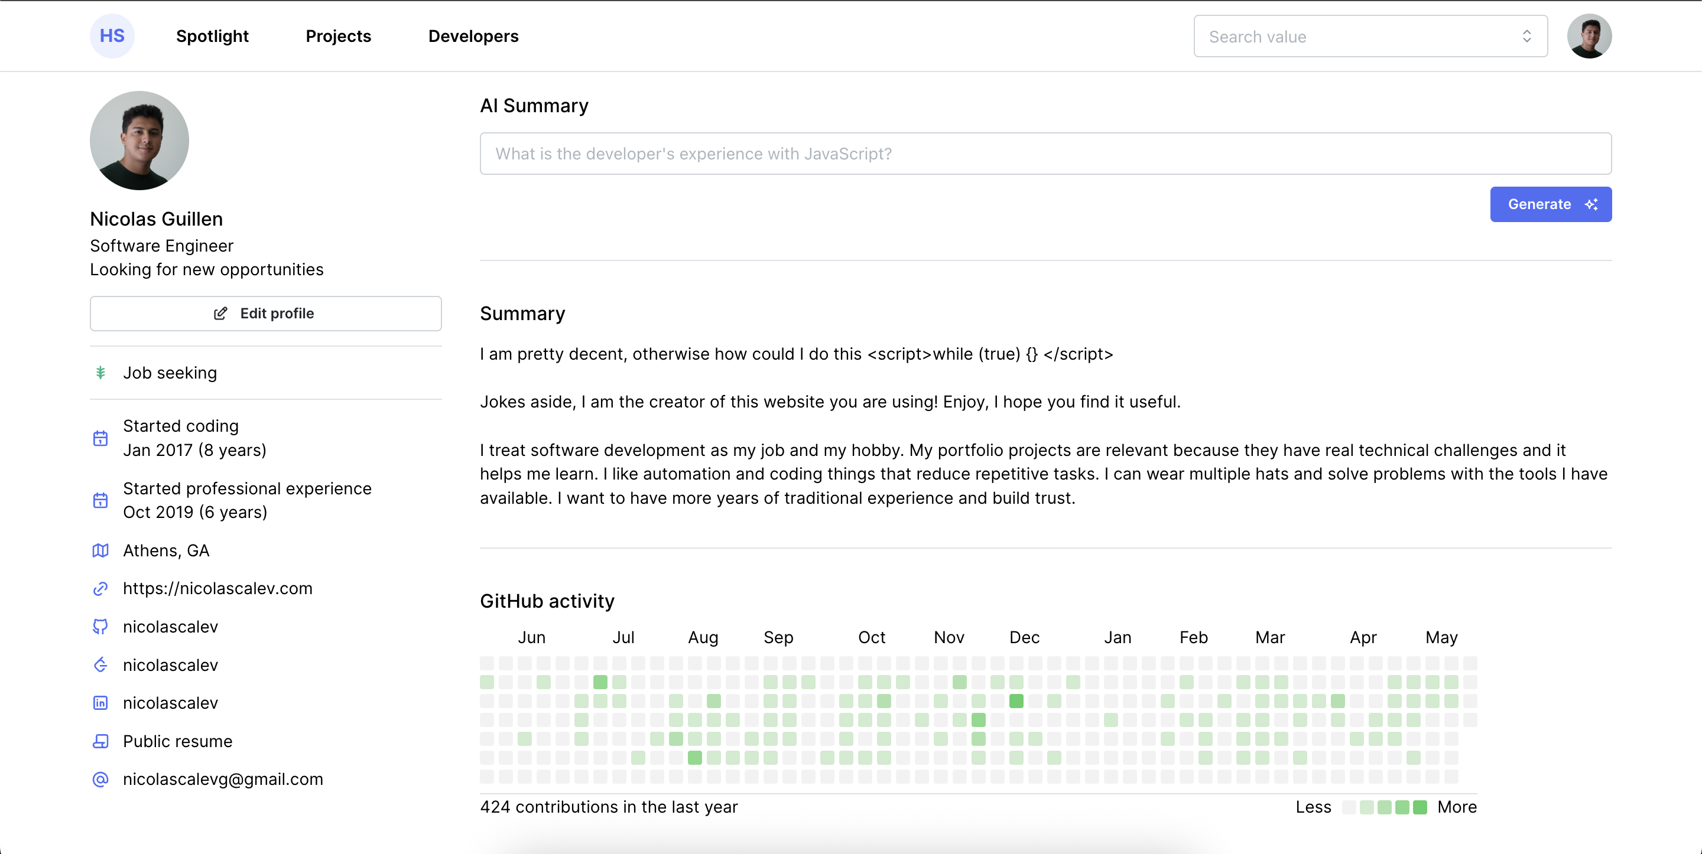Click the May month label in GitHub activity
1702x854 pixels.
1441,637
